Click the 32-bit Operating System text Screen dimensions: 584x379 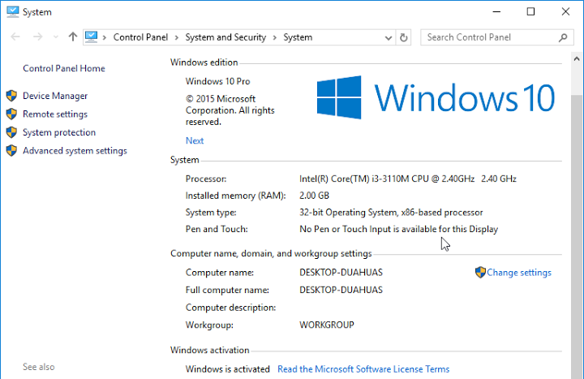391,213
